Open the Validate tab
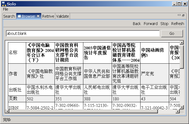 coord(63,16)
